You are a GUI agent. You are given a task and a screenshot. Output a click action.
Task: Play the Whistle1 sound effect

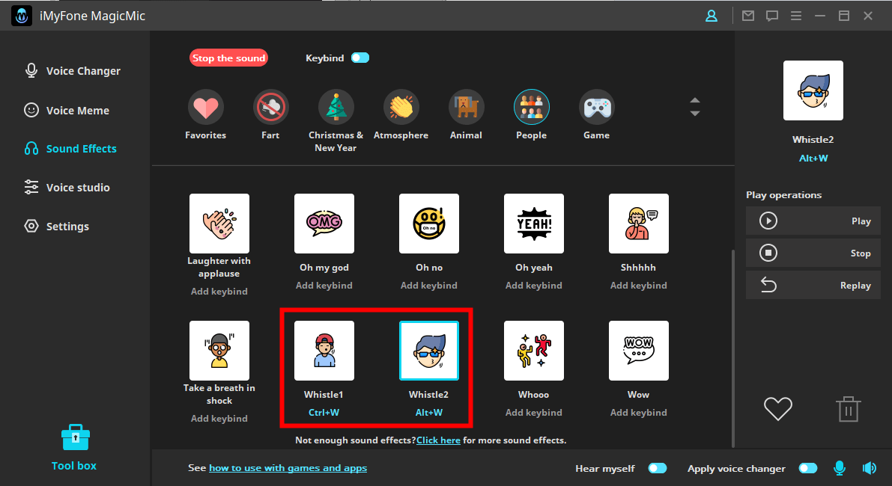[x=324, y=351]
